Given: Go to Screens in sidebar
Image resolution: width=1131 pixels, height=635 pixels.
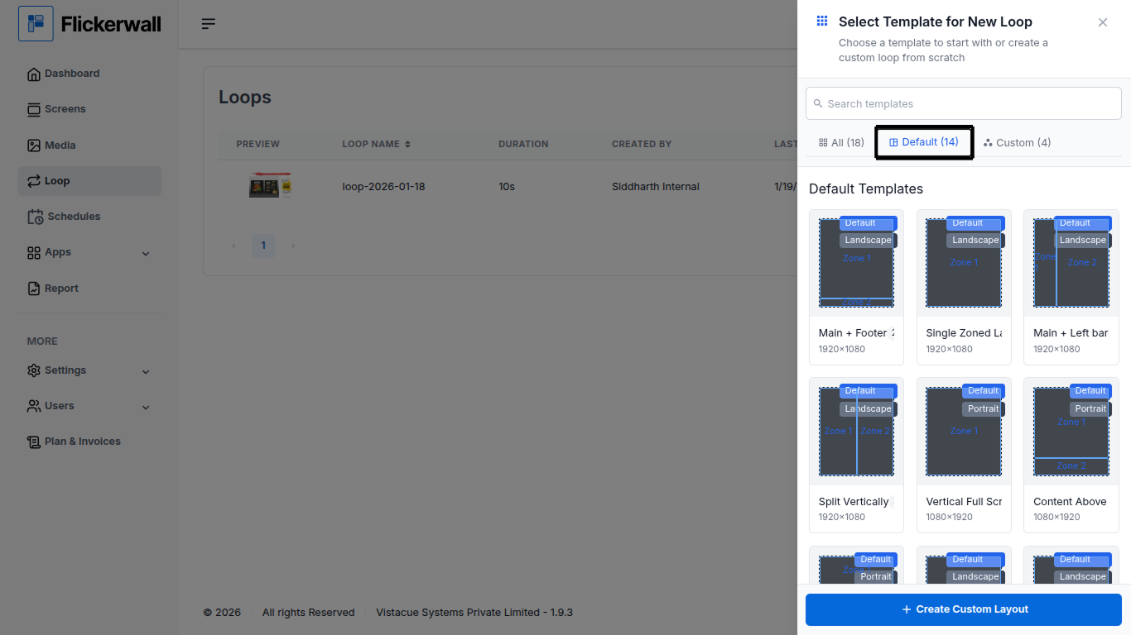Looking at the screenshot, I should pos(90,109).
